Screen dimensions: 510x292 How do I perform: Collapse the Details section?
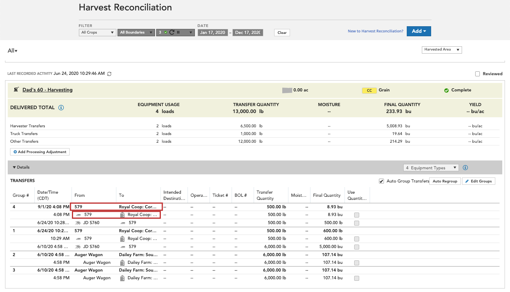pyautogui.click(x=21, y=167)
